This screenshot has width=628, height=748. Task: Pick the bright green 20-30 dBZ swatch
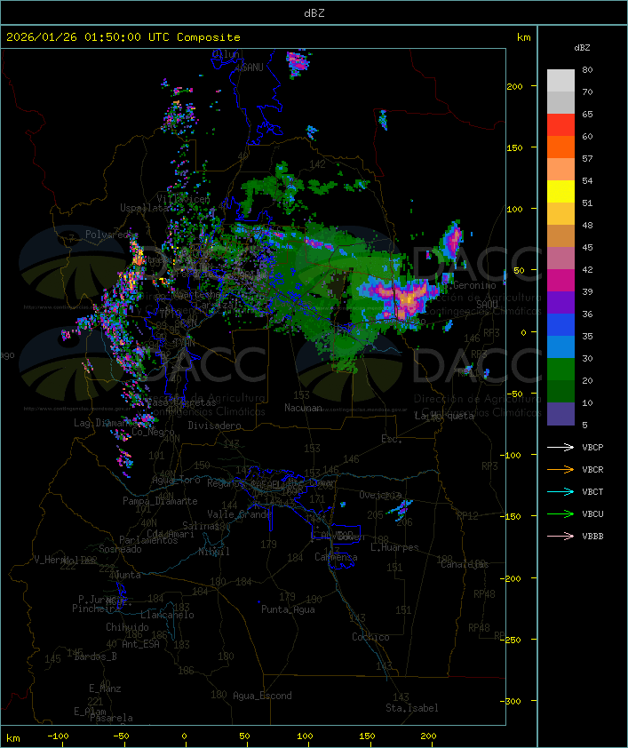[x=560, y=370]
